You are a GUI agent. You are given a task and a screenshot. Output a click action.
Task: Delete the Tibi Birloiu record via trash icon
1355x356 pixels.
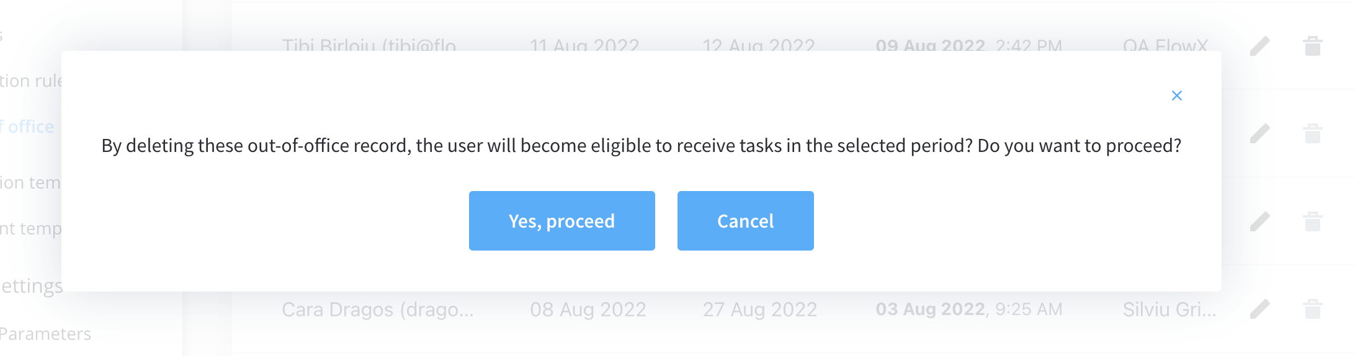[1312, 46]
